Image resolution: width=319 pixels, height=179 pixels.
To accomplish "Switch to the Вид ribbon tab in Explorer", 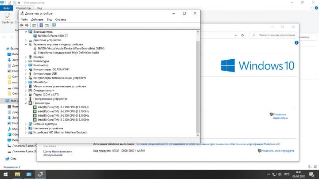I will [39, 8].
